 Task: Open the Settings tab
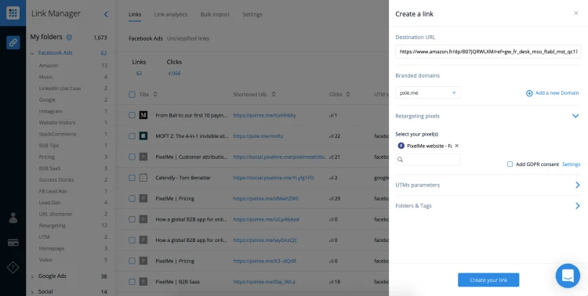coord(252,15)
